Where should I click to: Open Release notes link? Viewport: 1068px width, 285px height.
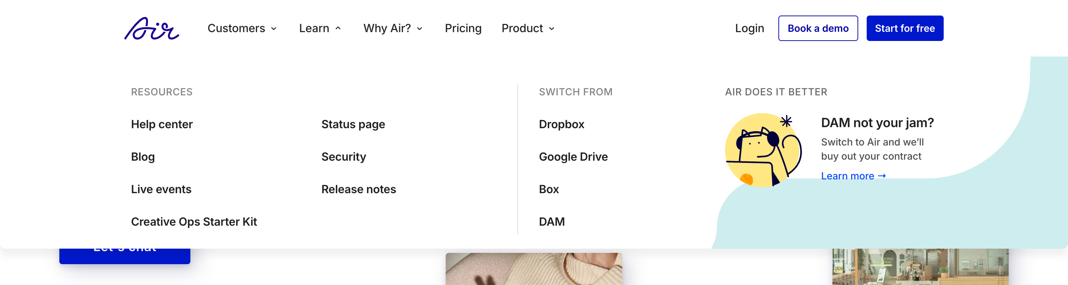pos(358,189)
